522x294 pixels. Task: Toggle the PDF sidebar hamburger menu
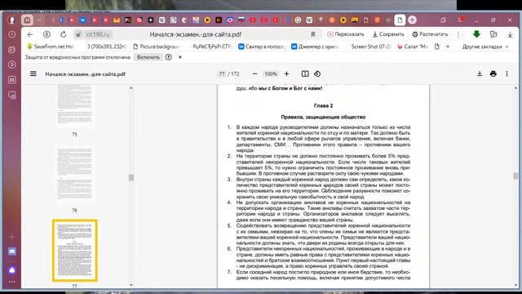(33, 74)
